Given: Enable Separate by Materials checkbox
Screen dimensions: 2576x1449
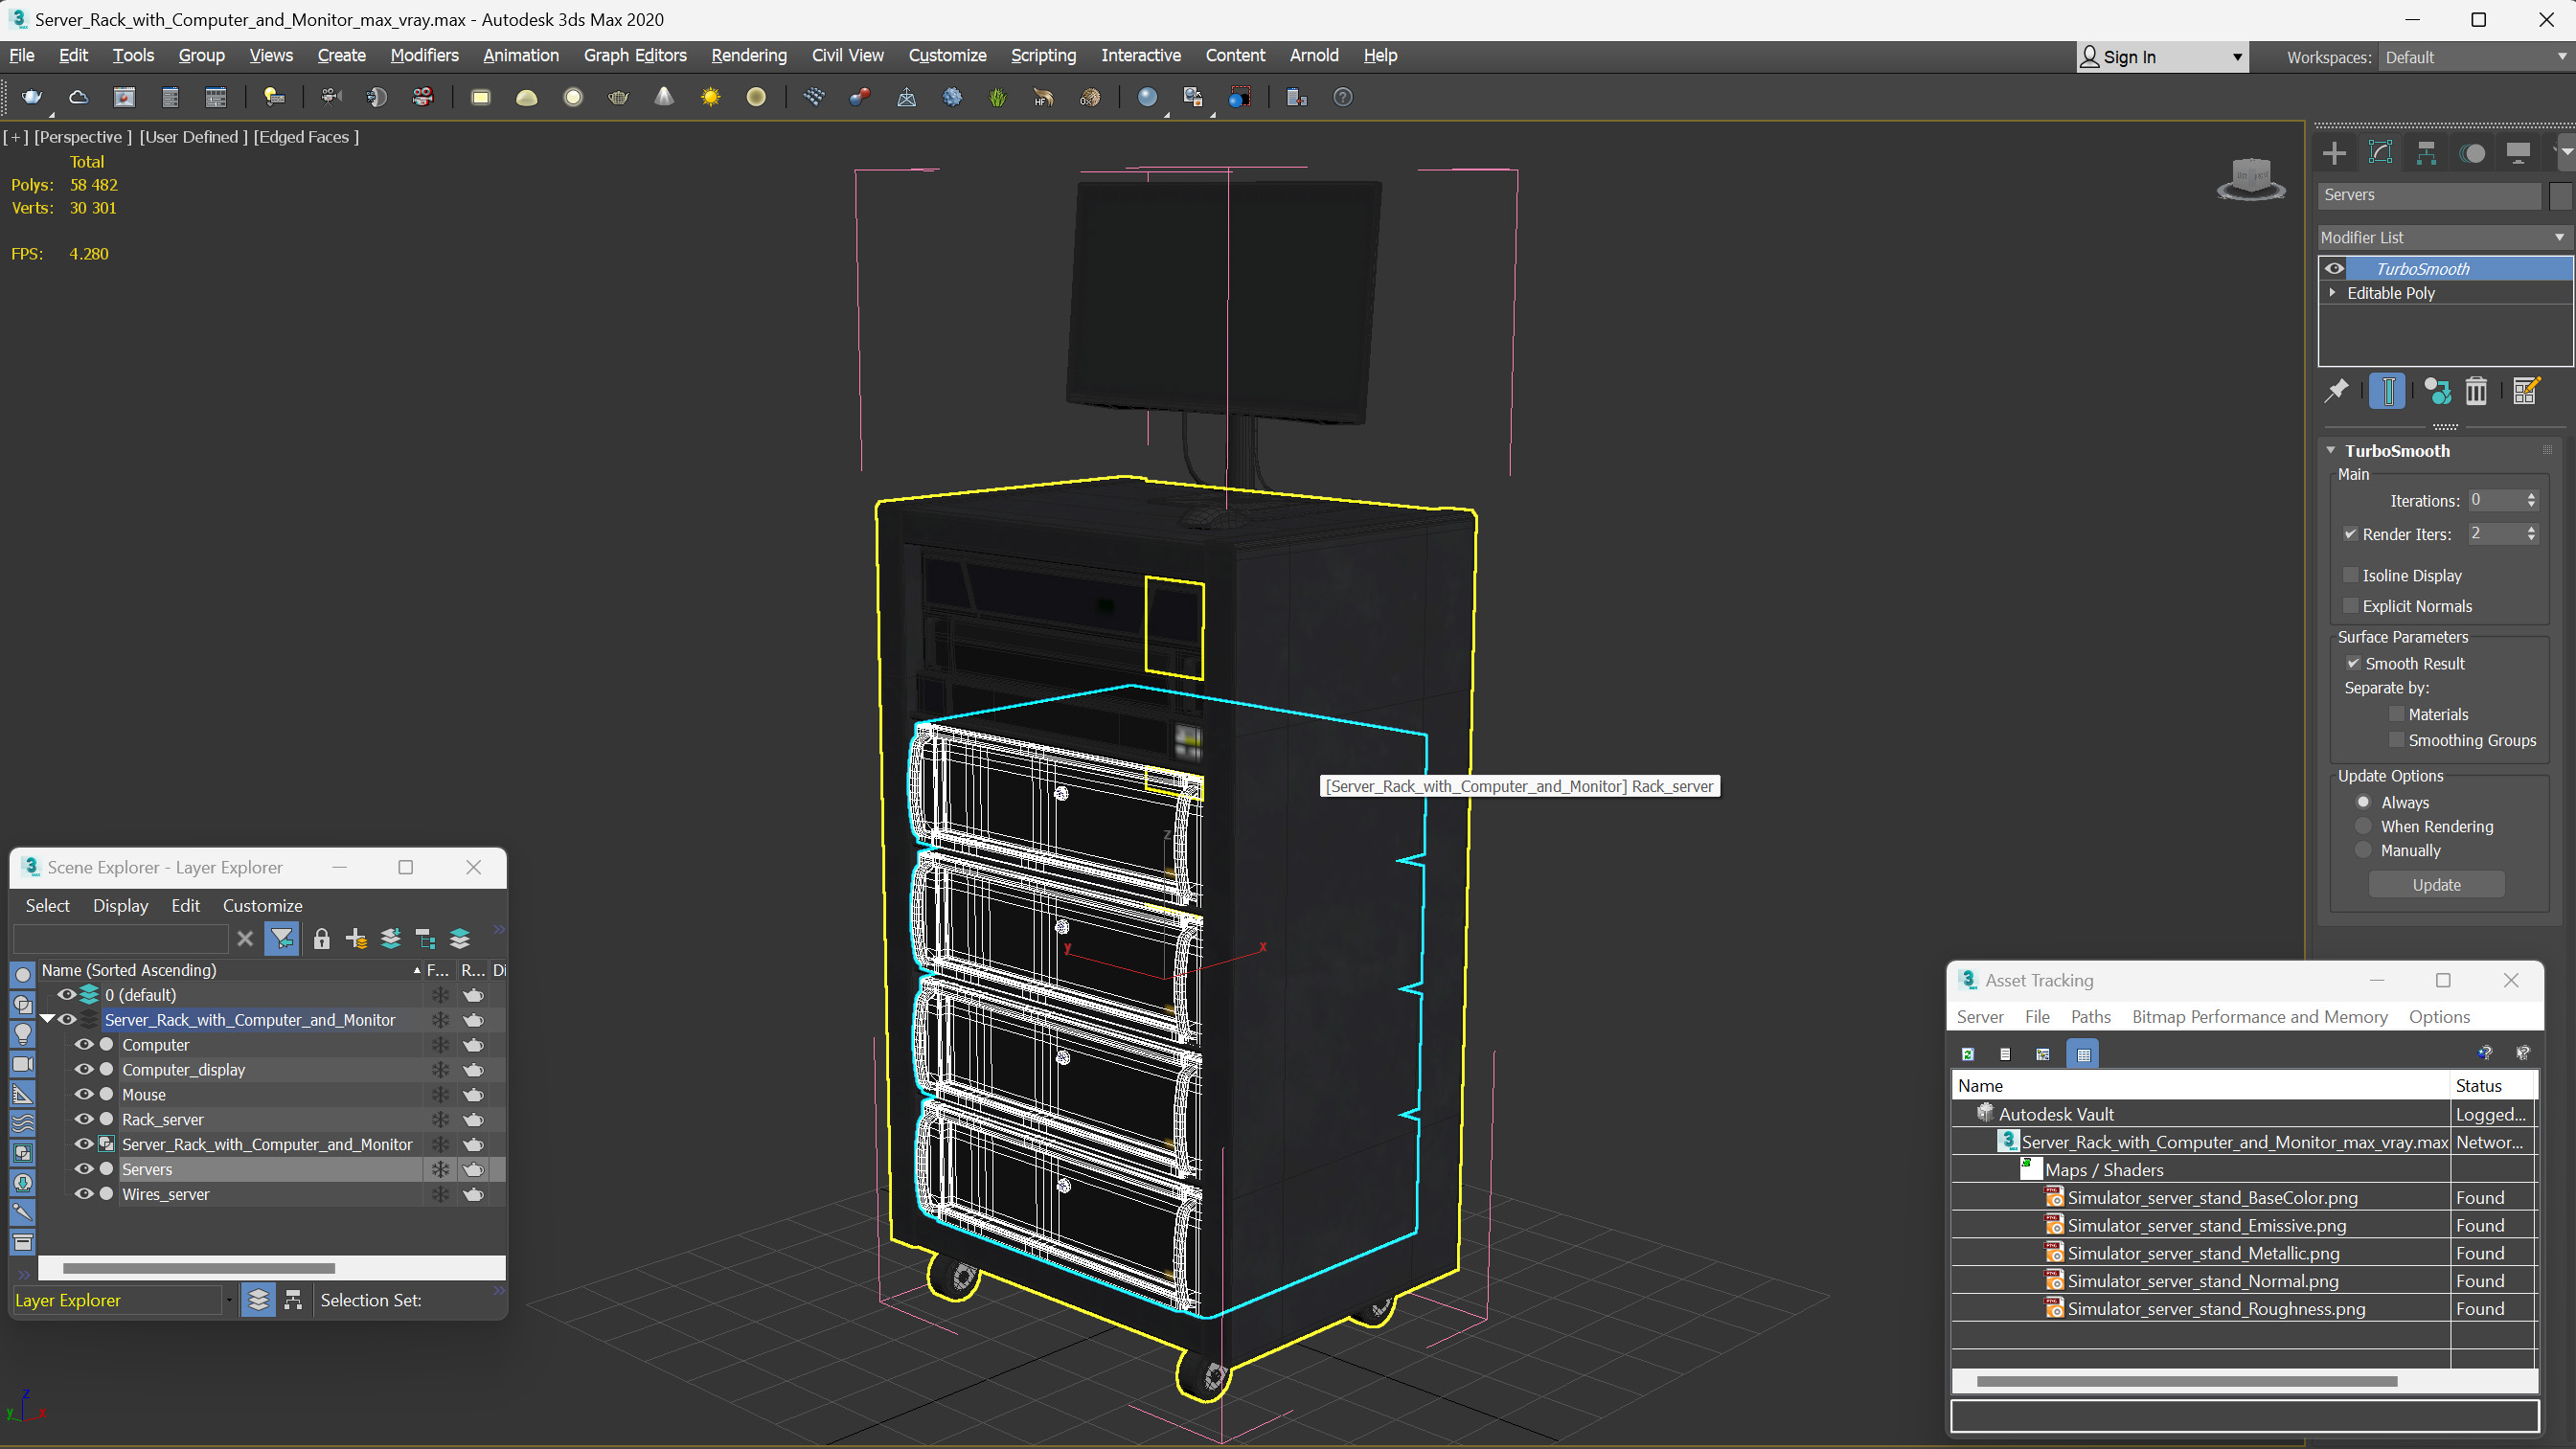Looking at the screenshot, I should tap(2397, 714).
